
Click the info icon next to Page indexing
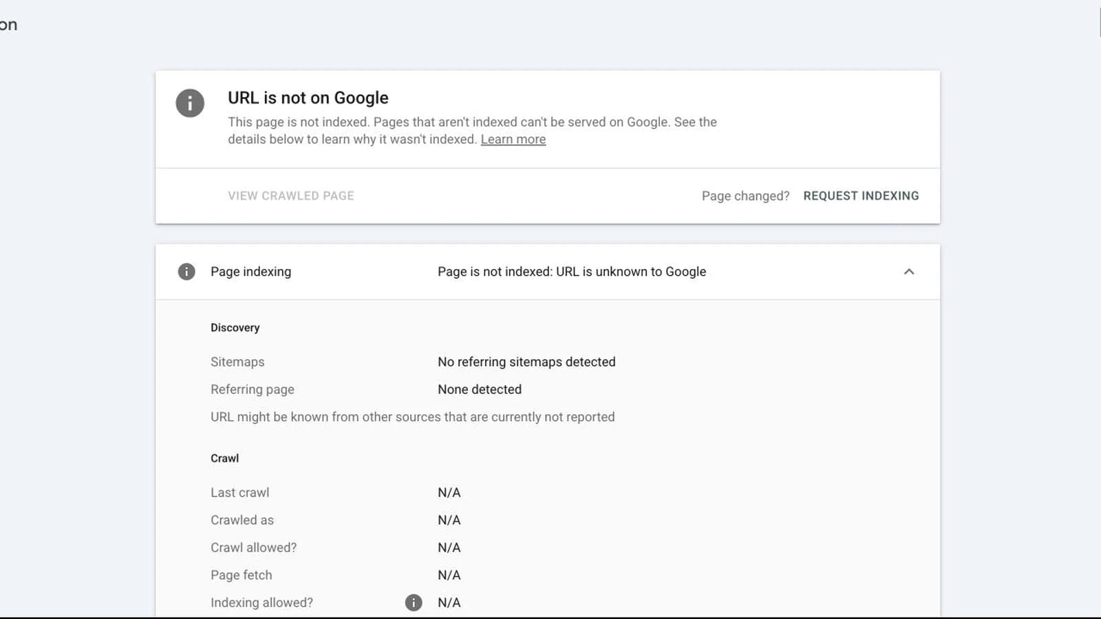coord(186,272)
